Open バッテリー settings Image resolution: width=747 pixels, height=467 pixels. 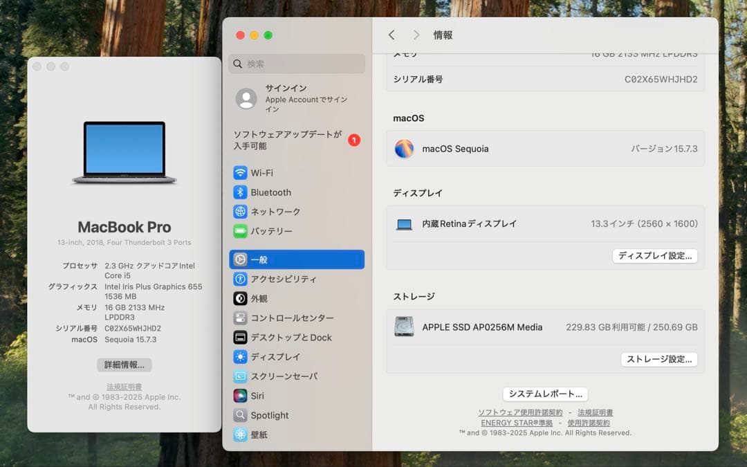coord(270,230)
